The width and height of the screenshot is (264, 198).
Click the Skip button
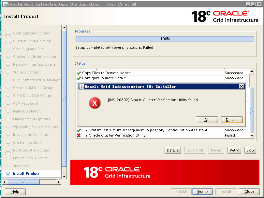tap(250, 150)
